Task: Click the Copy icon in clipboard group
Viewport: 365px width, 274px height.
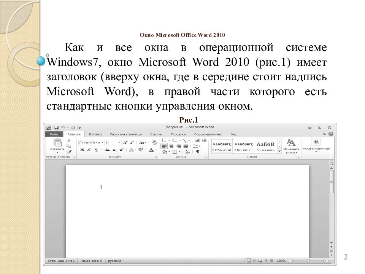Action: point(69,146)
